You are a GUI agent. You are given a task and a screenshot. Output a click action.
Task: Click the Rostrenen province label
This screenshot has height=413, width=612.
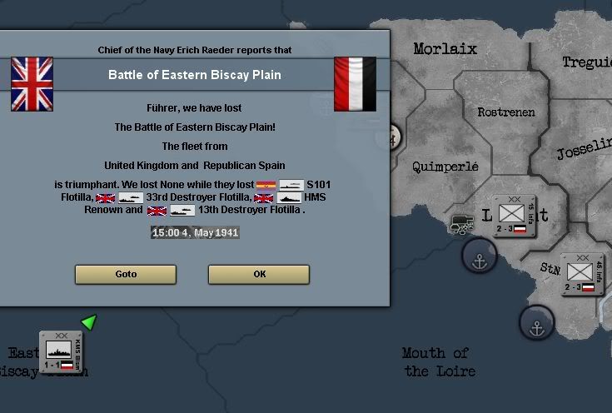(x=506, y=112)
